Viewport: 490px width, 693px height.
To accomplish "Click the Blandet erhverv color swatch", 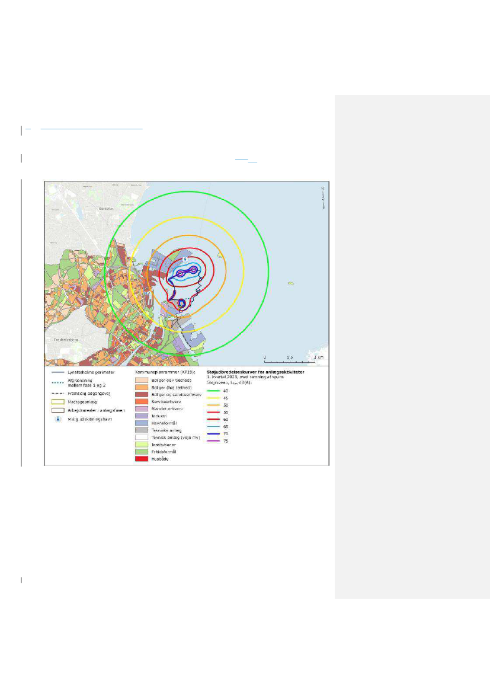I will click(x=142, y=409).
